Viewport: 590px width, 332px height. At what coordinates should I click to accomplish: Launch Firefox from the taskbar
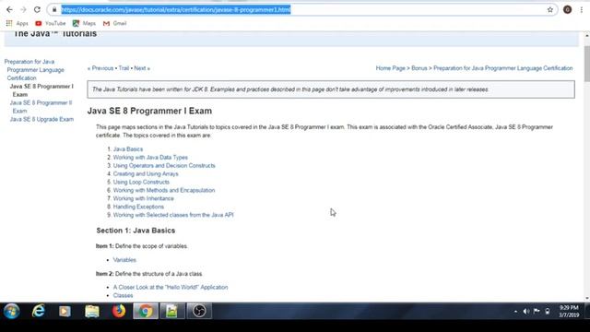pos(119,312)
